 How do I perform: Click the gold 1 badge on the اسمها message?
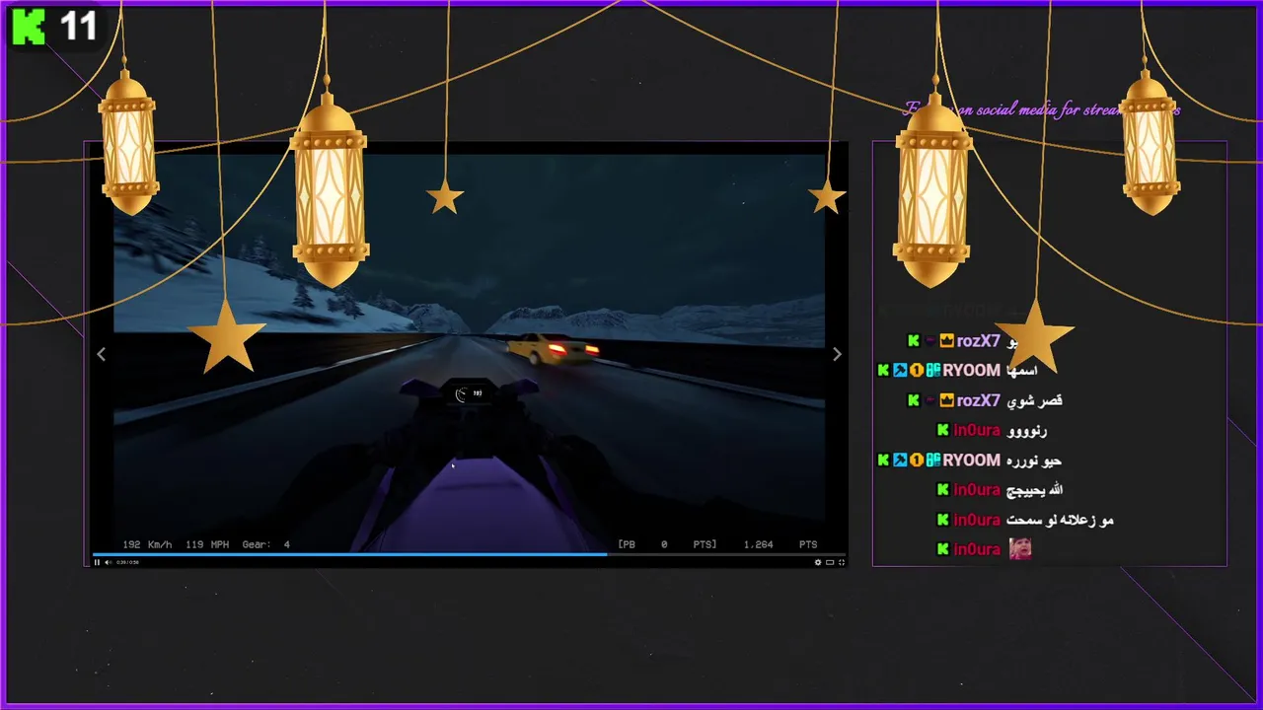916,371
